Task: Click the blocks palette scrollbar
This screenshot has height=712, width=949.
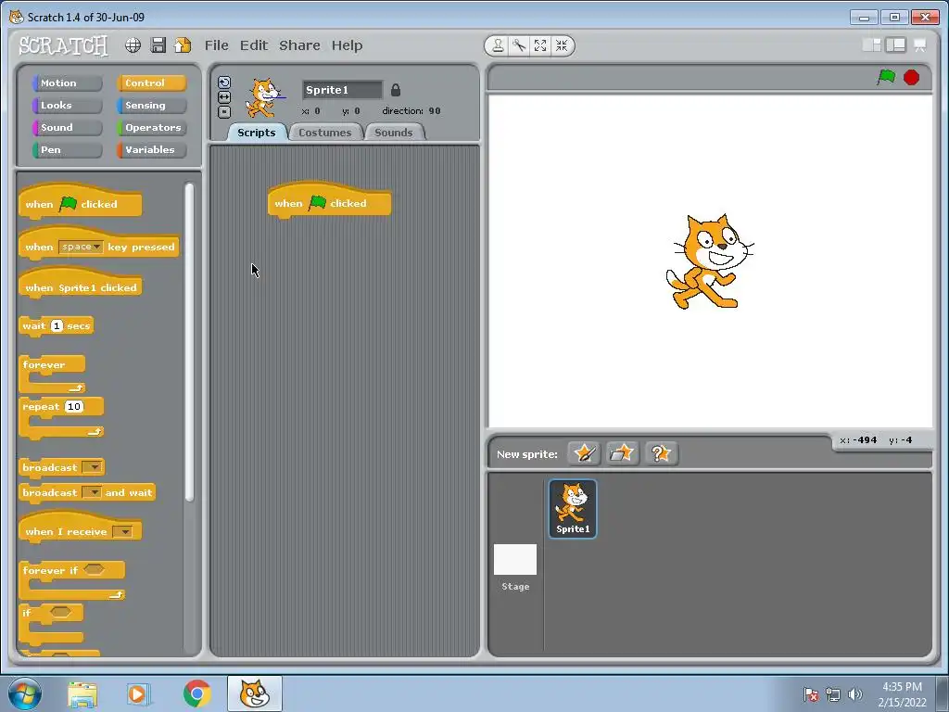Action: tap(189, 342)
